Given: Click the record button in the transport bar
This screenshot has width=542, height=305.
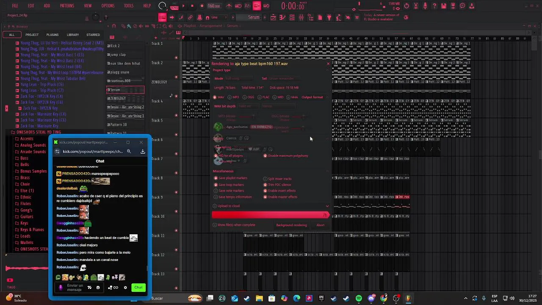Looking at the screenshot, I should click(202, 6).
